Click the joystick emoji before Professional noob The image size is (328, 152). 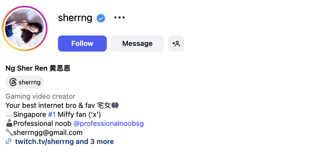(x=9, y=124)
